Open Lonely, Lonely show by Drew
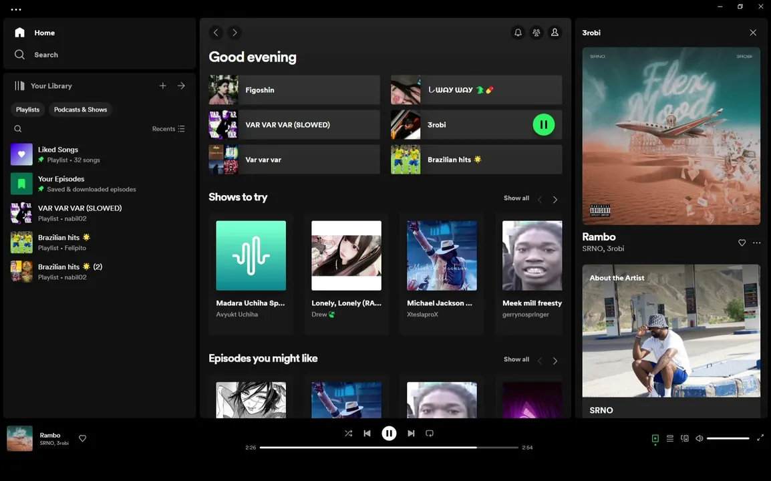 pos(346,274)
